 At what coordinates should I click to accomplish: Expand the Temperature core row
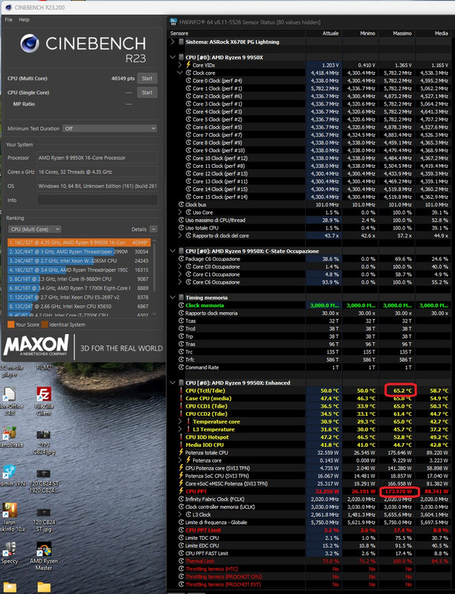pyautogui.click(x=180, y=421)
